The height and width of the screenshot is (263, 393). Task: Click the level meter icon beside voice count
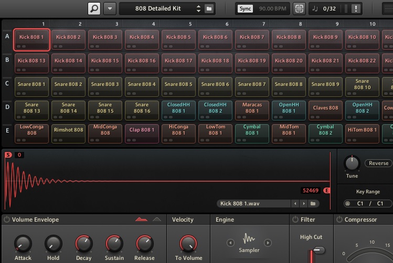(x=346, y=9)
